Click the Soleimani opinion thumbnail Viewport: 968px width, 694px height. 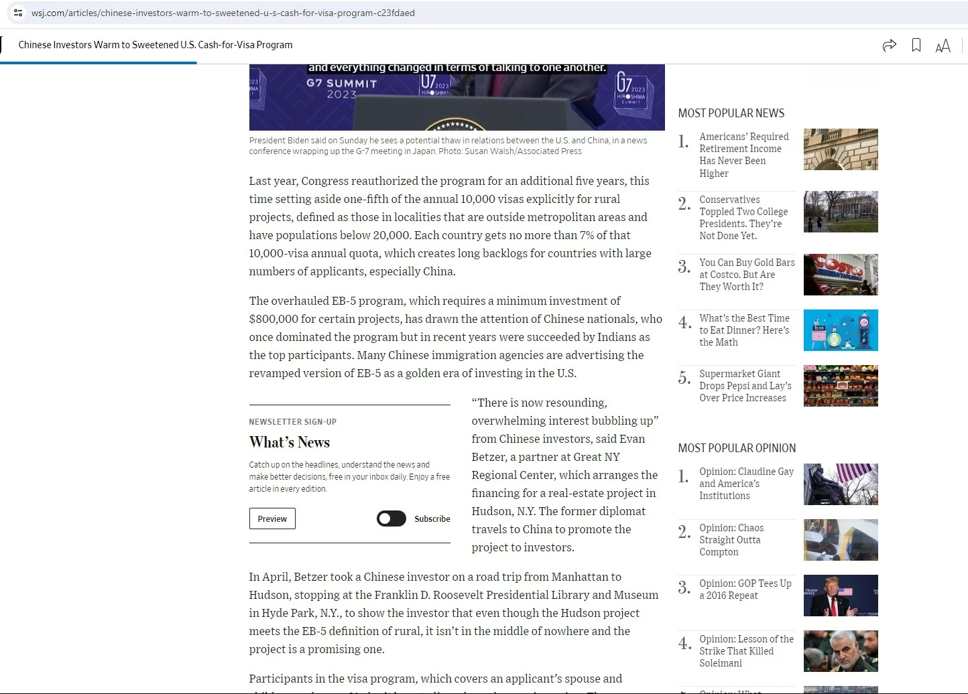point(841,651)
